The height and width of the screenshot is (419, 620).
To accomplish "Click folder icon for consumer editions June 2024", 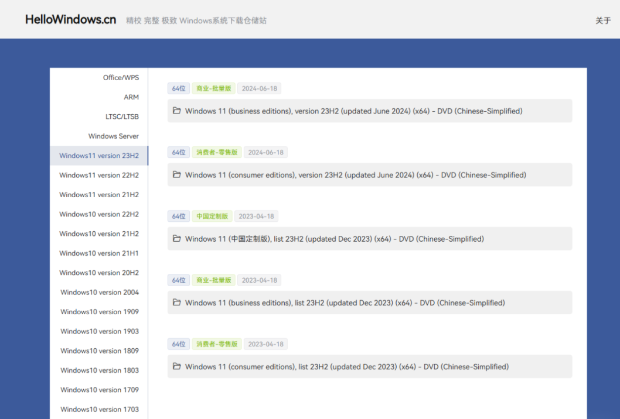I will pyautogui.click(x=177, y=174).
